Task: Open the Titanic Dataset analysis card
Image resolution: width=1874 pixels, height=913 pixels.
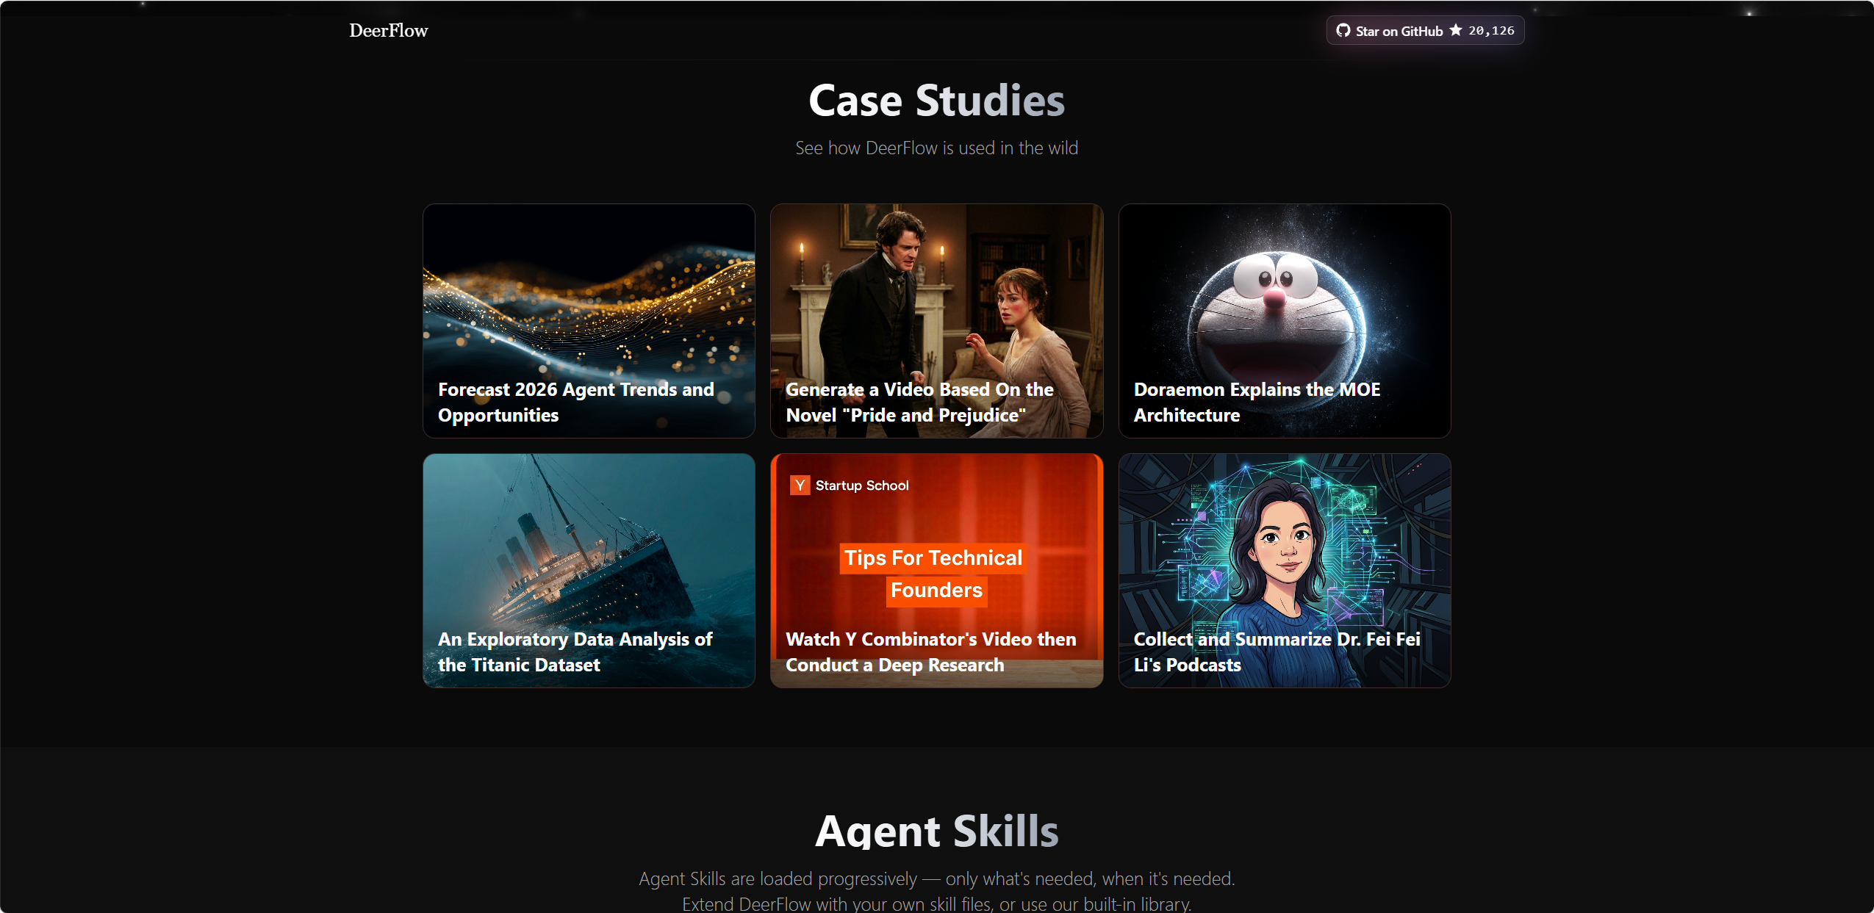Action: point(589,571)
